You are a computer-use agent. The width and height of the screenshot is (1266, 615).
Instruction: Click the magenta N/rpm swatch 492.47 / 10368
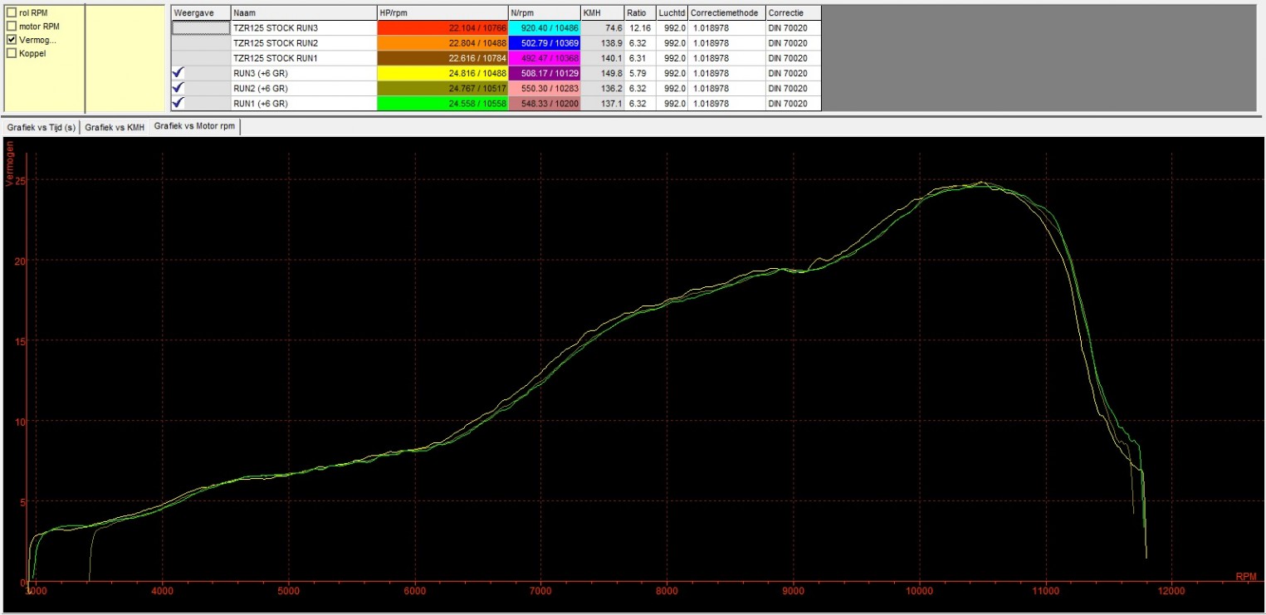point(545,58)
